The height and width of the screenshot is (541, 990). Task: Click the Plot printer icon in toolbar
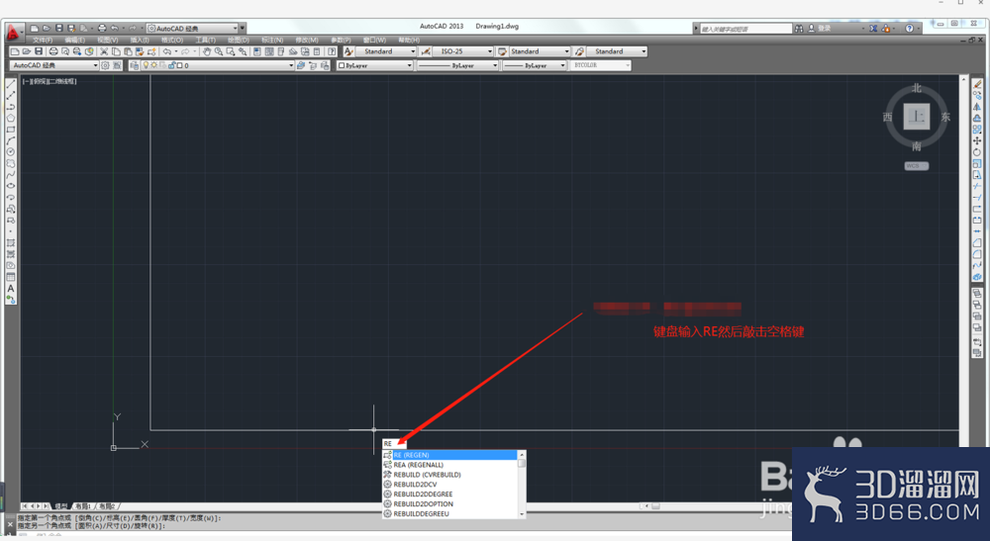[53, 51]
